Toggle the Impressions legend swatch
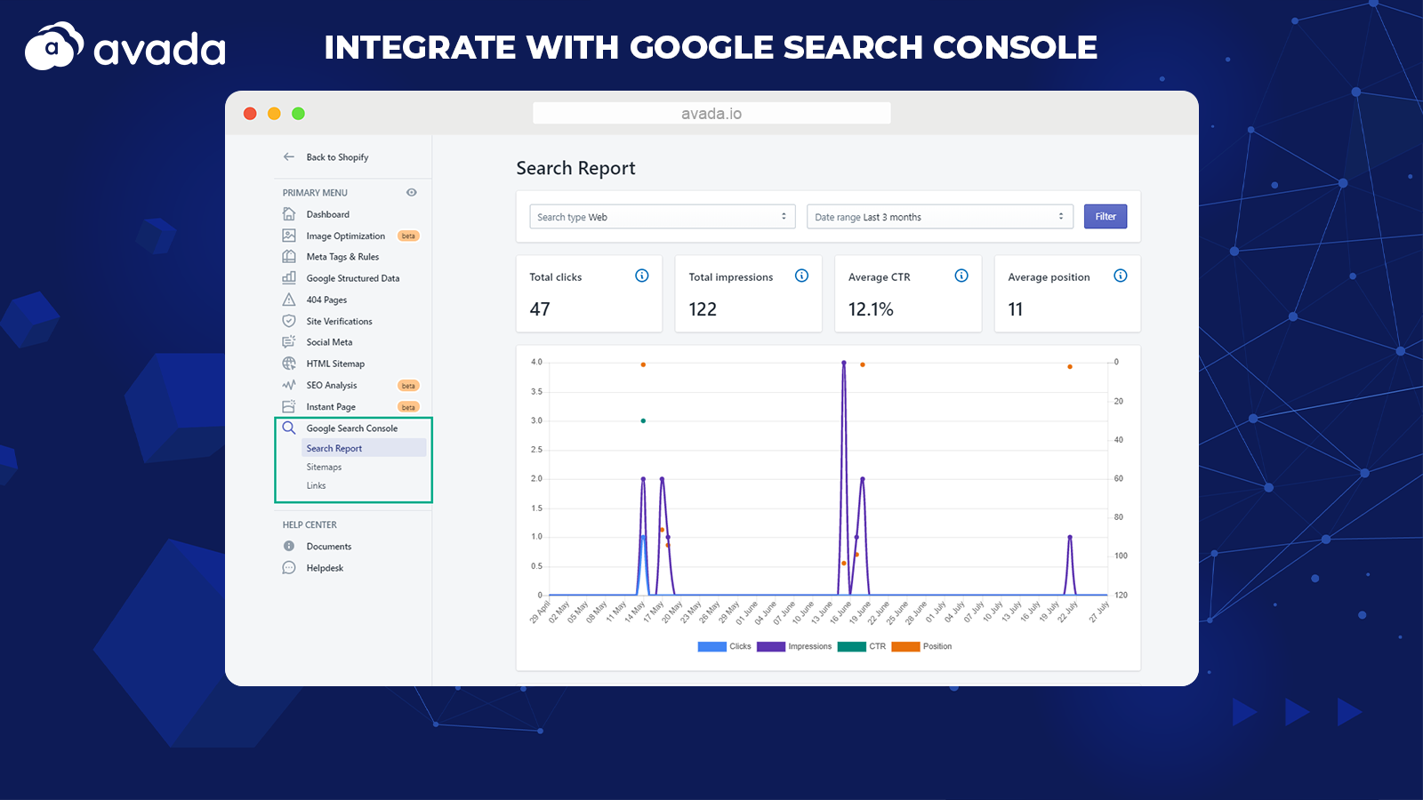The image size is (1423, 800). click(771, 646)
